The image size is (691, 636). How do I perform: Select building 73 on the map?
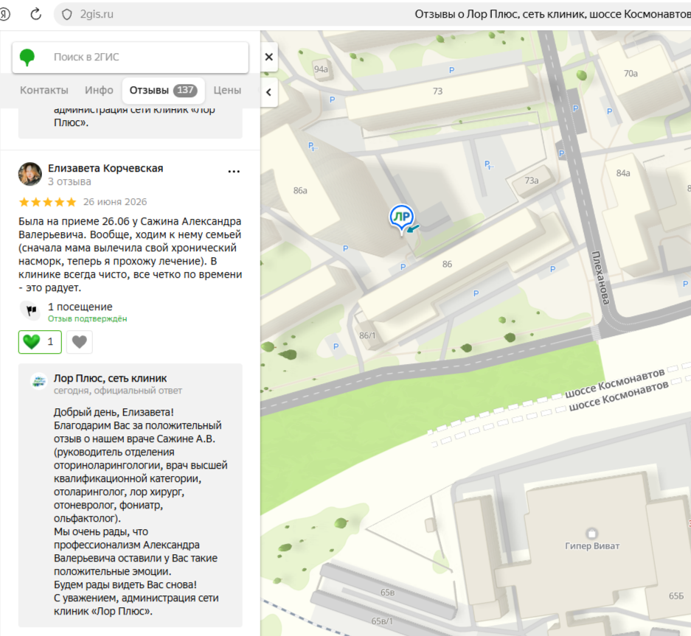coord(437,91)
